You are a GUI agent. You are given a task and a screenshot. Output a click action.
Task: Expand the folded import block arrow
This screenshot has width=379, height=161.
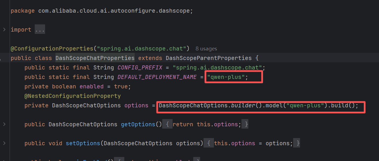[4, 30]
